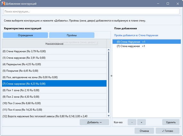Select row (6) Пол, автоделение на зоны
The width and height of the screenshot is (183, 136).
(x=54, y=77)
